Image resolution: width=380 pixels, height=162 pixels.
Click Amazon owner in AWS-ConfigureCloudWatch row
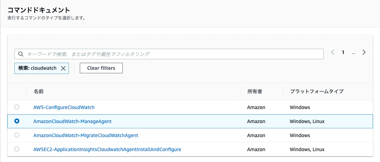256,107
